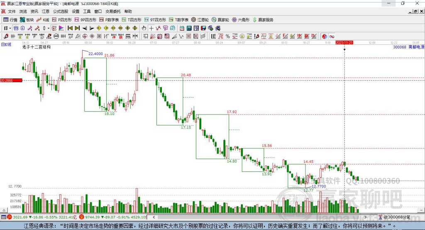Open the calculator icon
The image size is (425, 230).
point(189,28)
